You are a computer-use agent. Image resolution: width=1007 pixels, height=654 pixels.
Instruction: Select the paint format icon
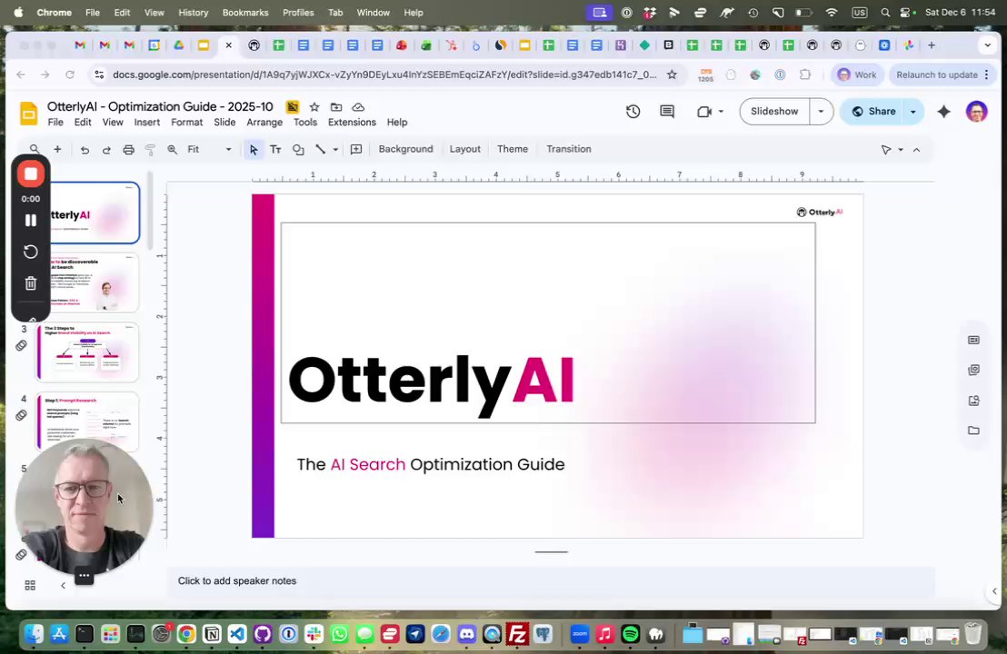pyautogui.click(x=150, y=150)
